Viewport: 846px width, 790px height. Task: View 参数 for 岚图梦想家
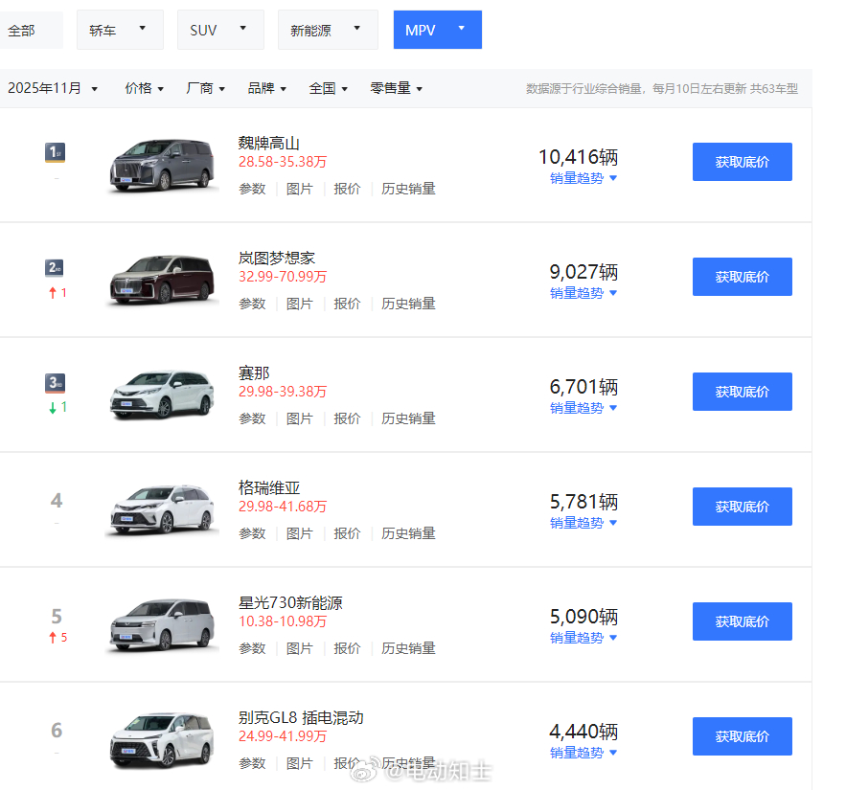[x=252, y=304]
